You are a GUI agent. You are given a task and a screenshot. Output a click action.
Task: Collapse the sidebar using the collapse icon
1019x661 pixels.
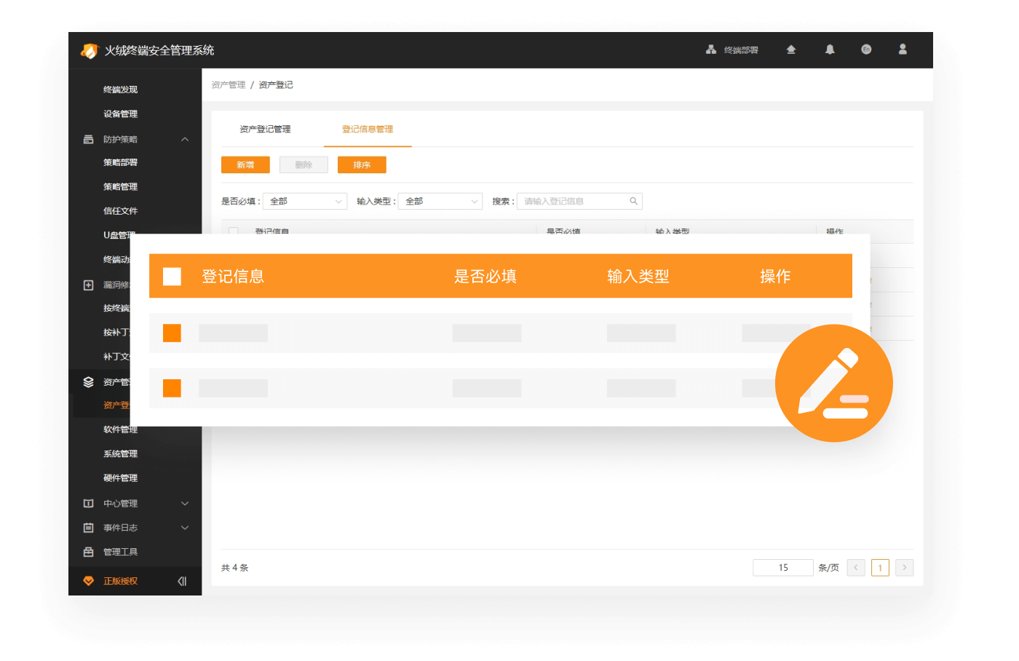(182, 581)
